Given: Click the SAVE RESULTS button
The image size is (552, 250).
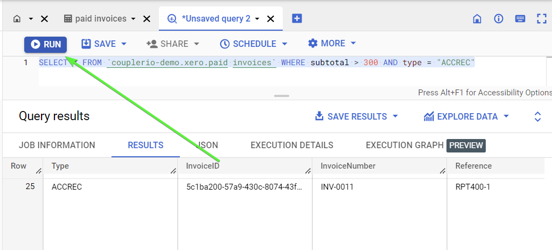Looking at the screenshot, I should pyautogui.click(x=351, y=116).
